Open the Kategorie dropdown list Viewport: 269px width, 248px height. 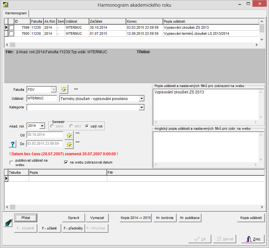point(142,108)
